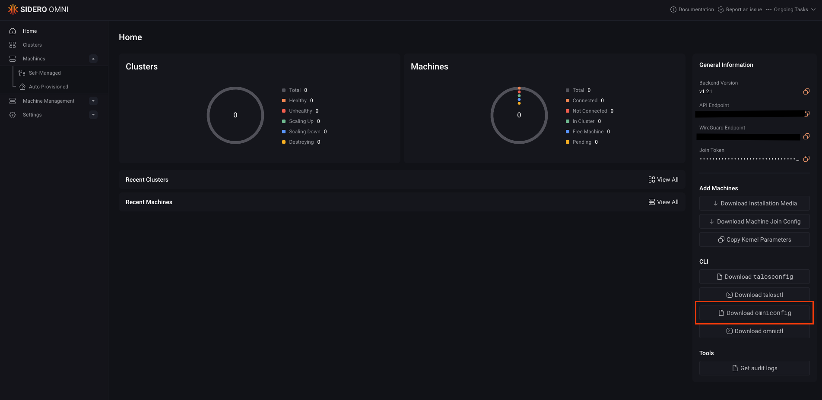Toggle the Pending legend in Machines chart
The width and height of the screenshot is (822, 400).
pyautogui.click(x=581, y=142)
